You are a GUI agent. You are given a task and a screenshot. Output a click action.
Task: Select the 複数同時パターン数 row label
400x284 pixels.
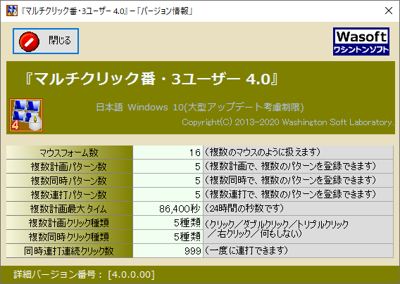[x=70, y=181]
